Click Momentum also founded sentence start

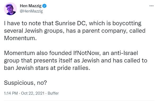click(x=38, y=53)
